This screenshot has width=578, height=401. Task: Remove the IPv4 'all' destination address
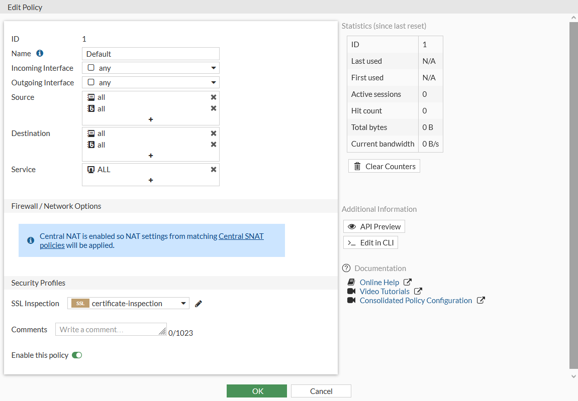[x=214, y=133]
